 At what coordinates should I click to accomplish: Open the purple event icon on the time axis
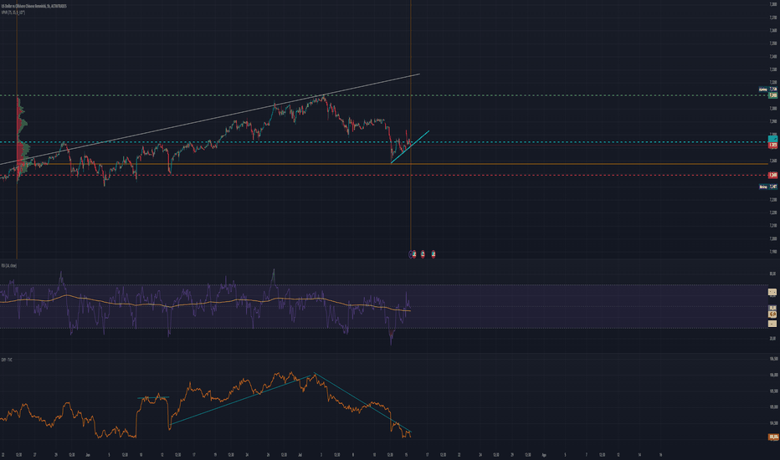tap(412, 254)
